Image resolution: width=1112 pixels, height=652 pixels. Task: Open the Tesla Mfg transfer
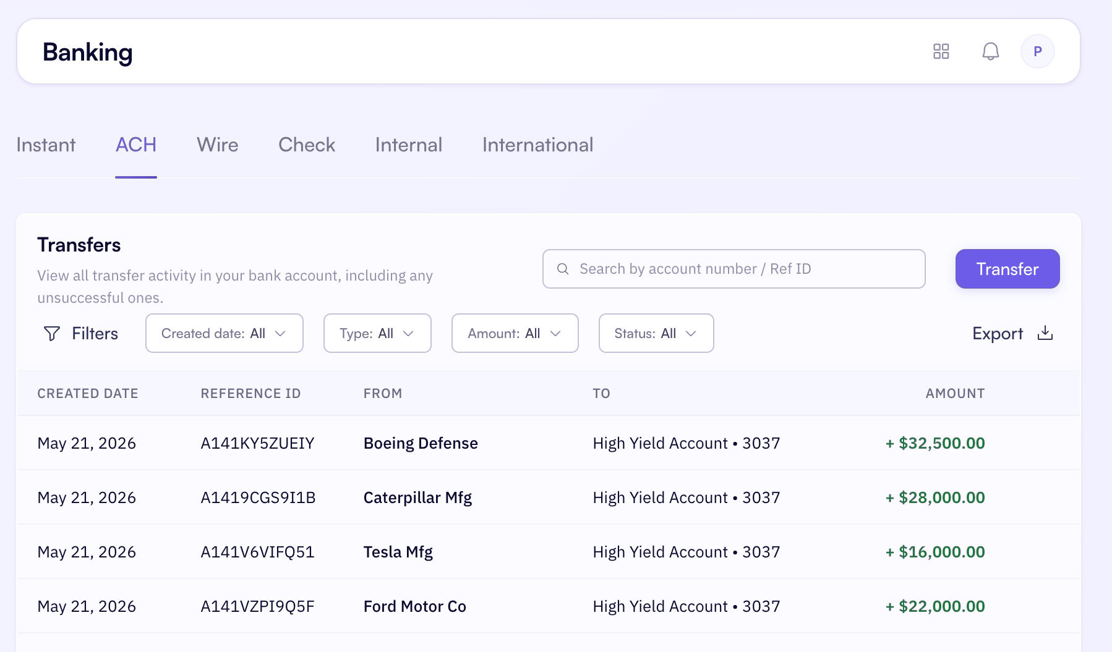tap(398, 552)
